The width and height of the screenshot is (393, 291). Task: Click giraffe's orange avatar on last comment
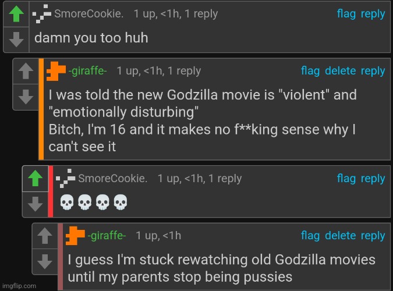76,236
